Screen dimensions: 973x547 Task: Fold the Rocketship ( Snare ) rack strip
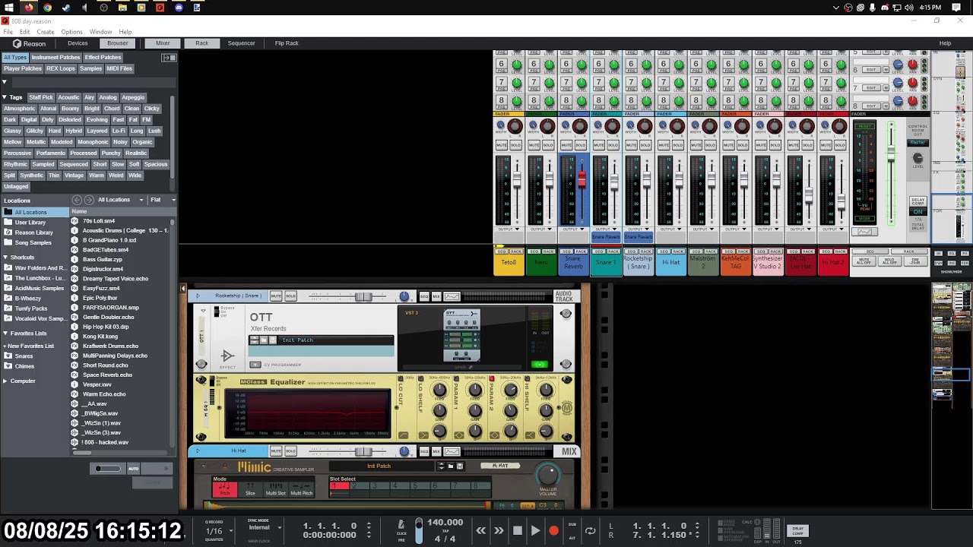[198, 296]
